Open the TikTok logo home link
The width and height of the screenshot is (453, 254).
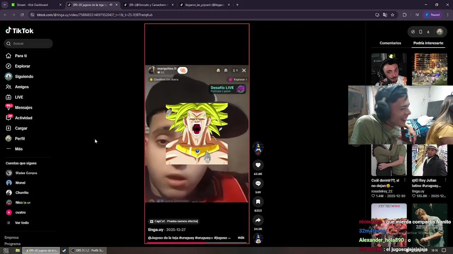coord(19,31)
